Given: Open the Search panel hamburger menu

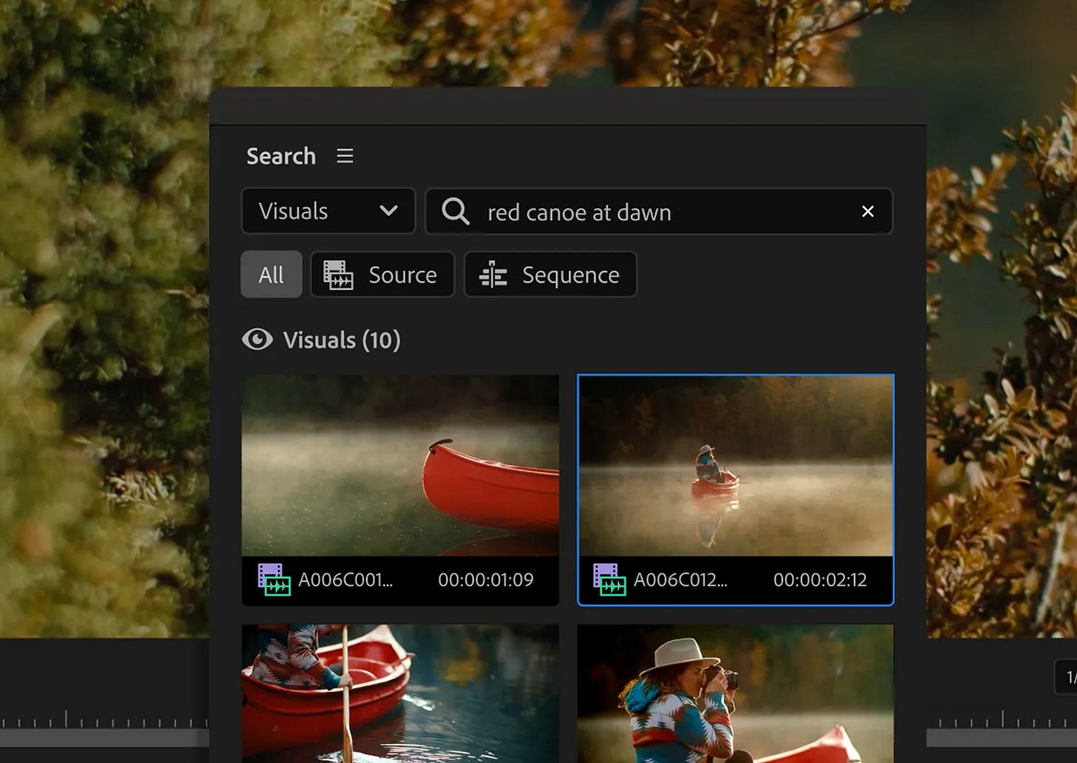Looking at the screenshot, I should (345, 156).
